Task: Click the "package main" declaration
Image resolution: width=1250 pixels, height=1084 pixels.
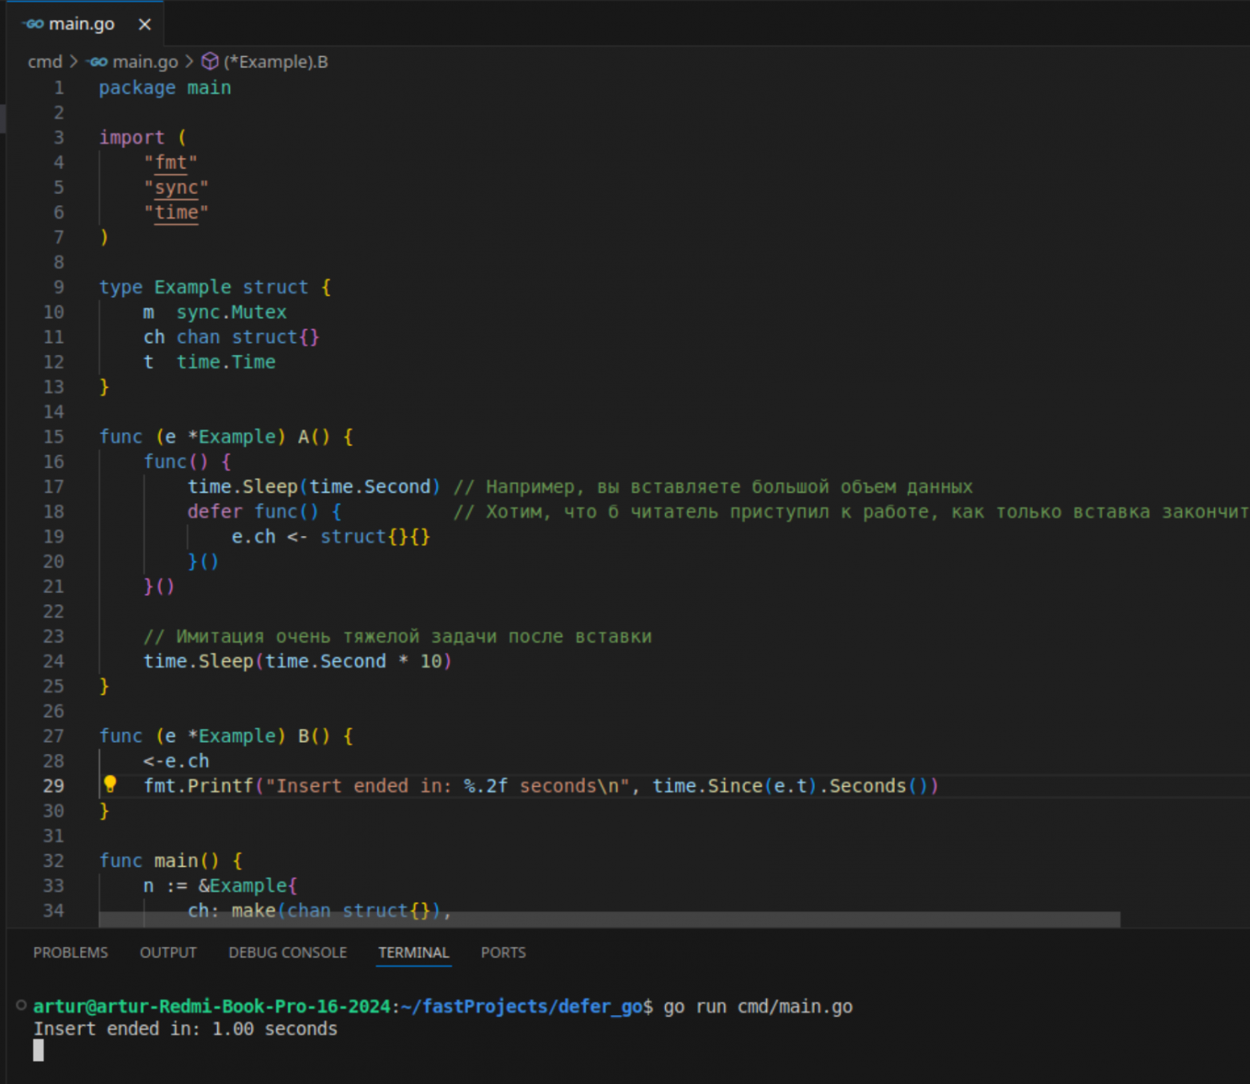Action: click(x=165, y=87)
